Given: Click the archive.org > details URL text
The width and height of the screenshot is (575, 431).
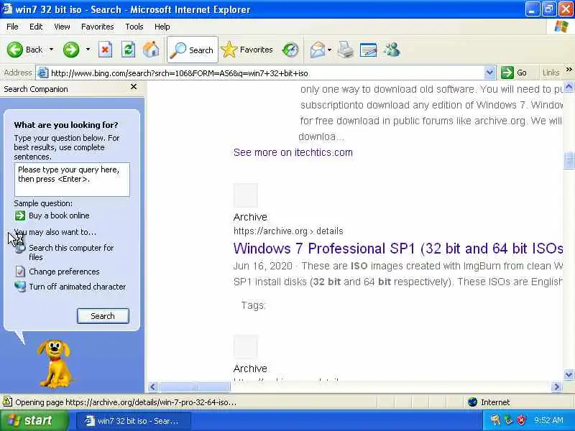Looking at the screenshot, I should 288,231.
